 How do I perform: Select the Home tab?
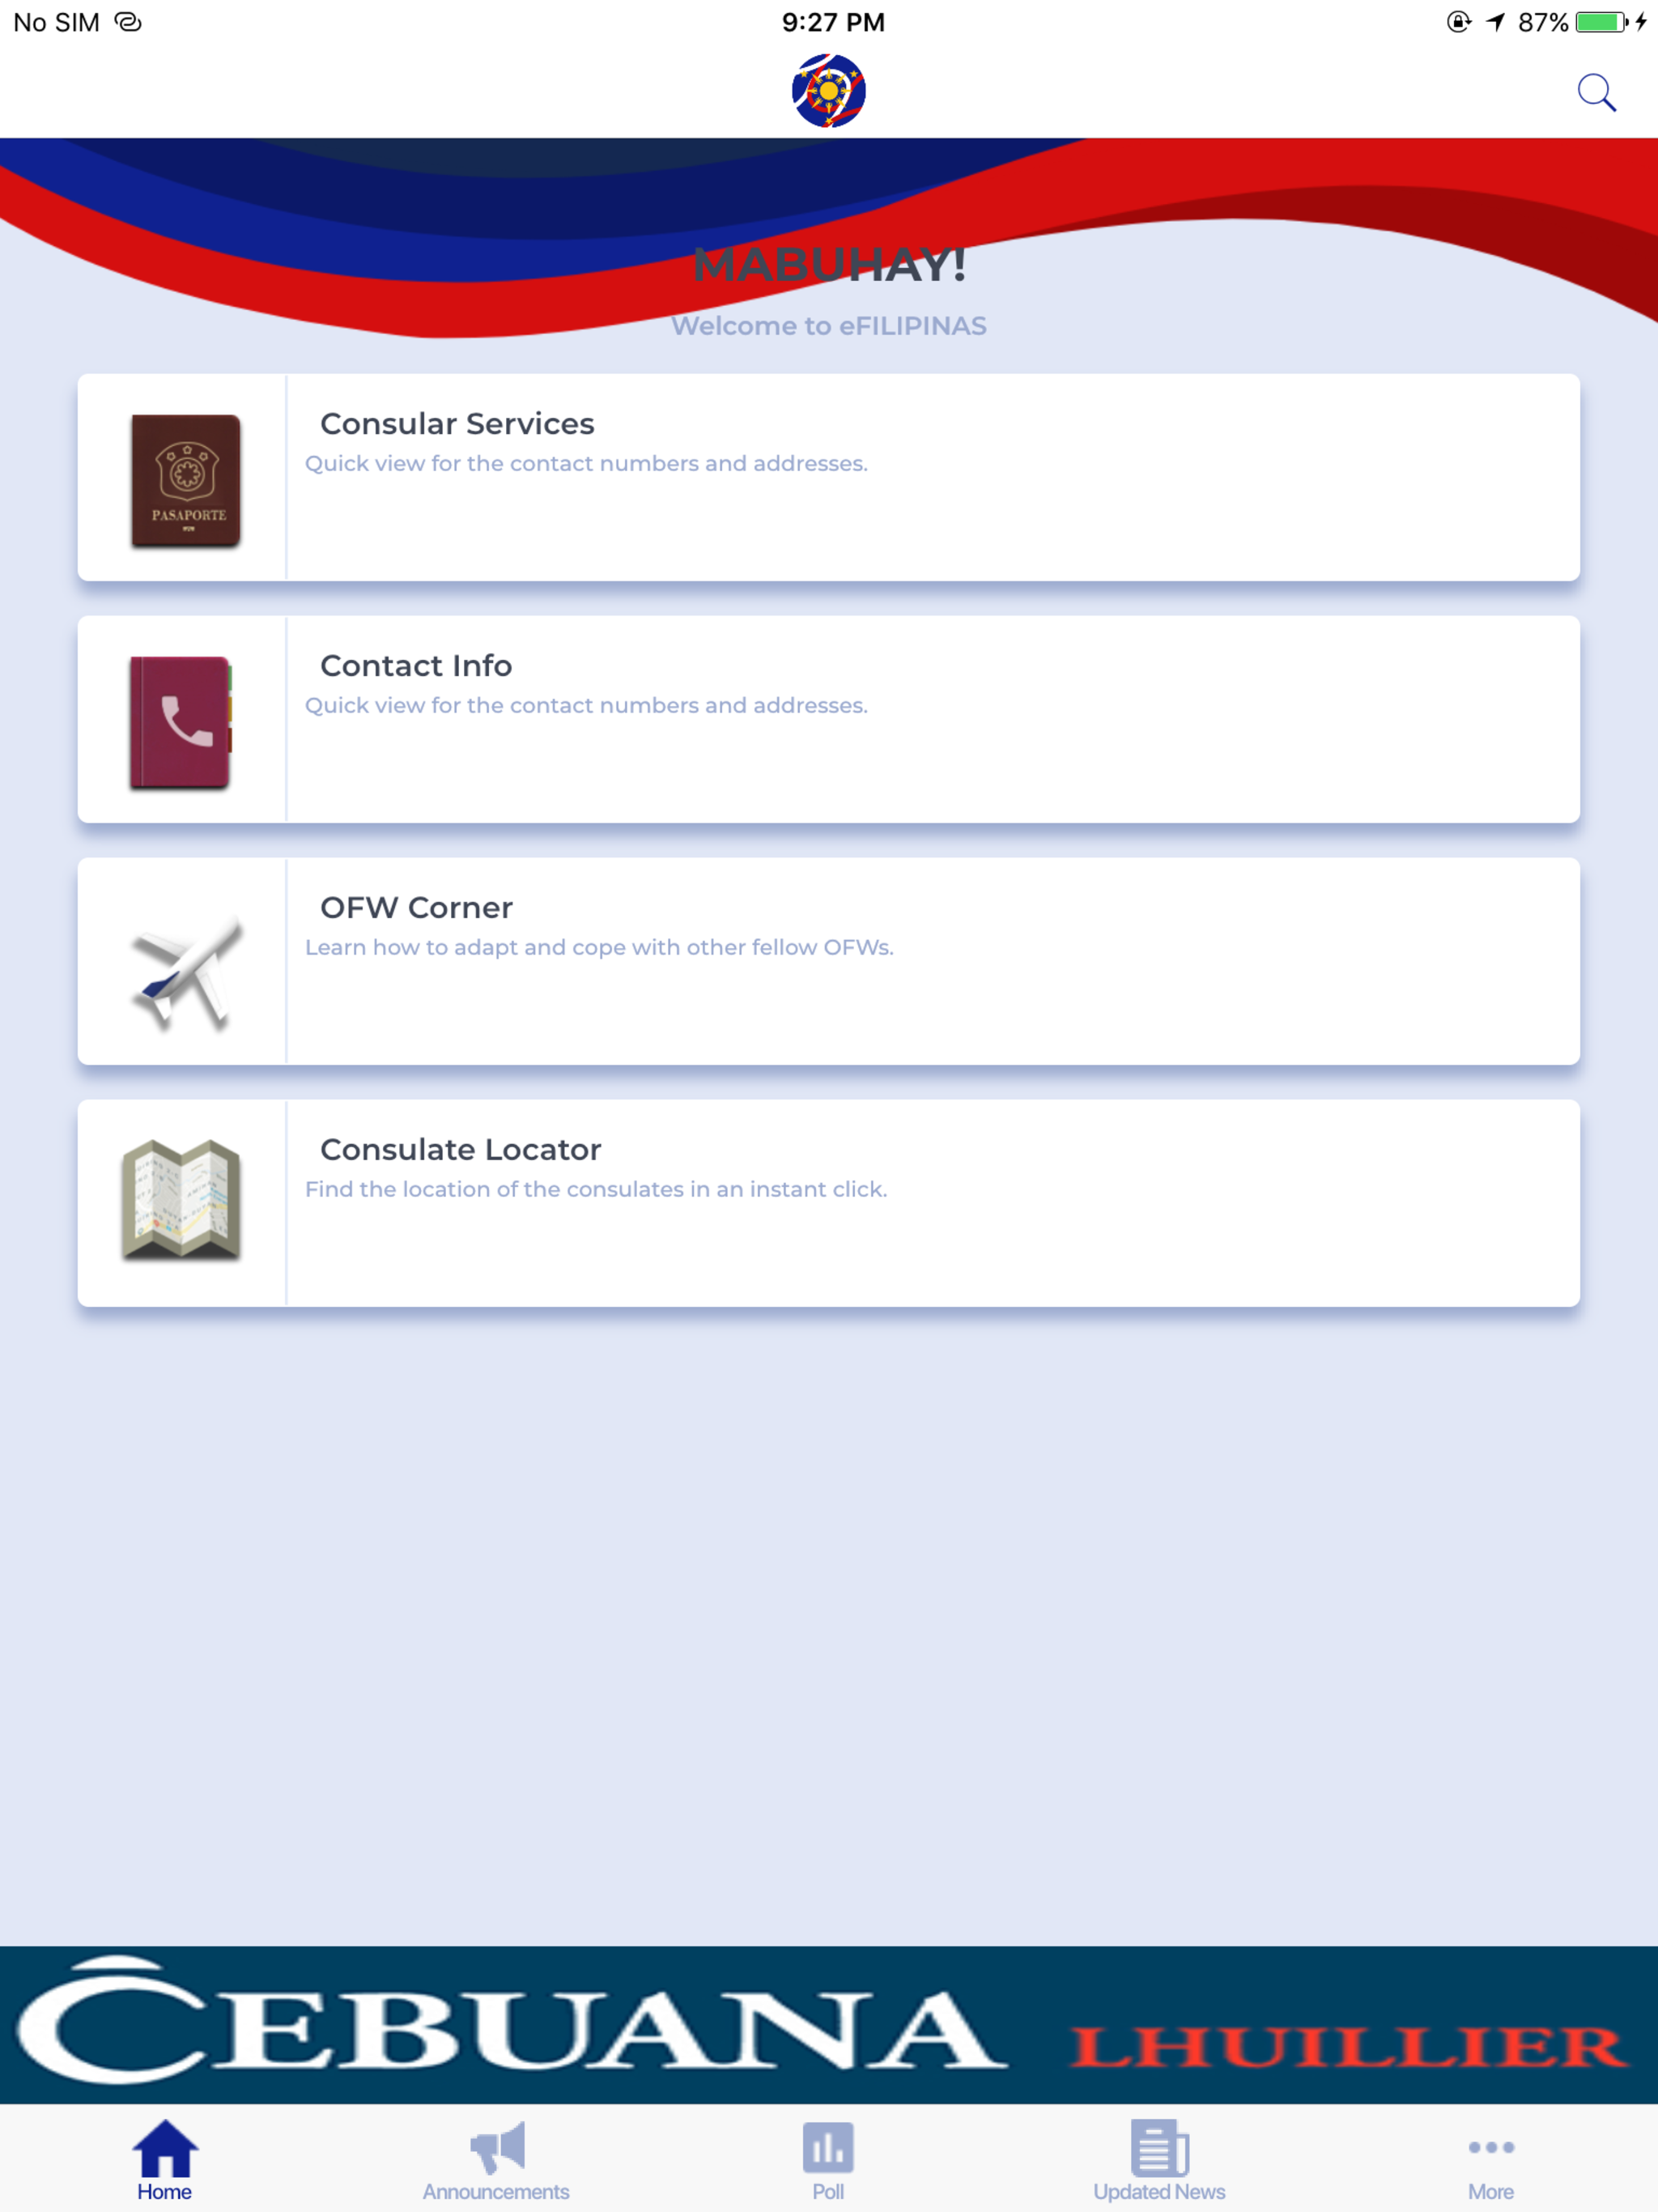click(165, 2160)
